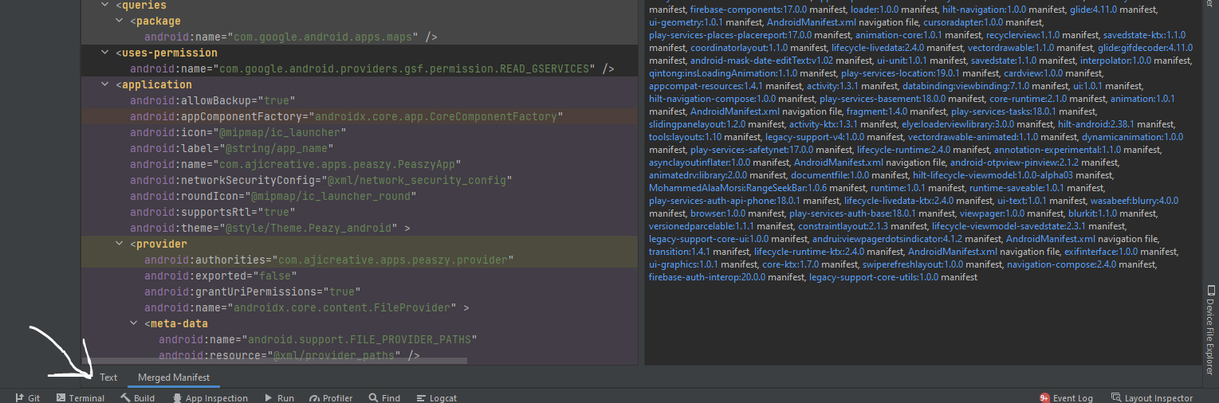Select the grantUriPermissions attribute line
Screen dimensions: 1219x403
253,291
